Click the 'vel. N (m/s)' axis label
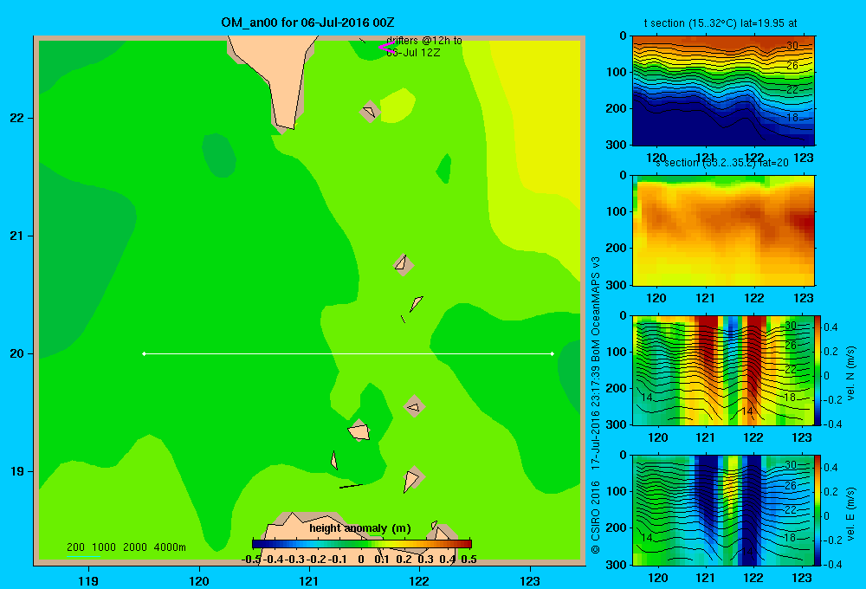 coord(850,373)
